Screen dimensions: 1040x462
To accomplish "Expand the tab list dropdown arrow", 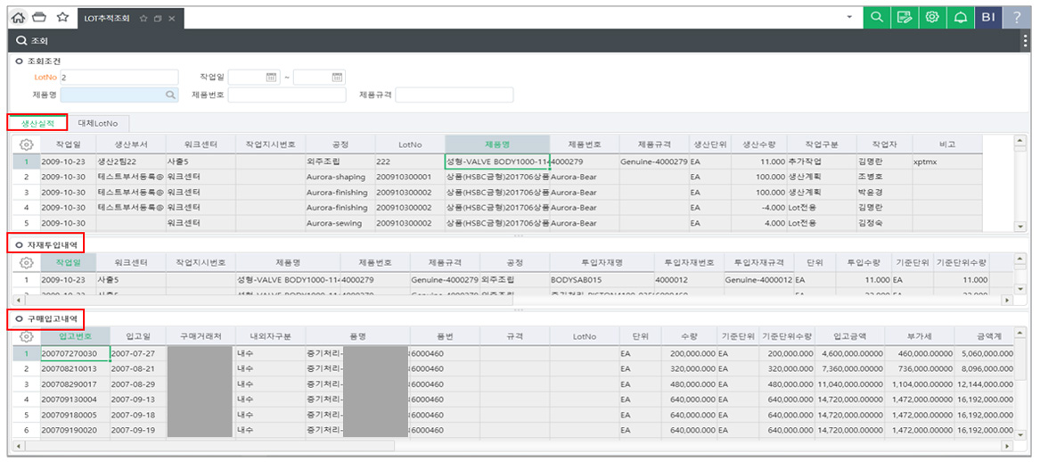I will pyautogui.click(x=849, y=18).
